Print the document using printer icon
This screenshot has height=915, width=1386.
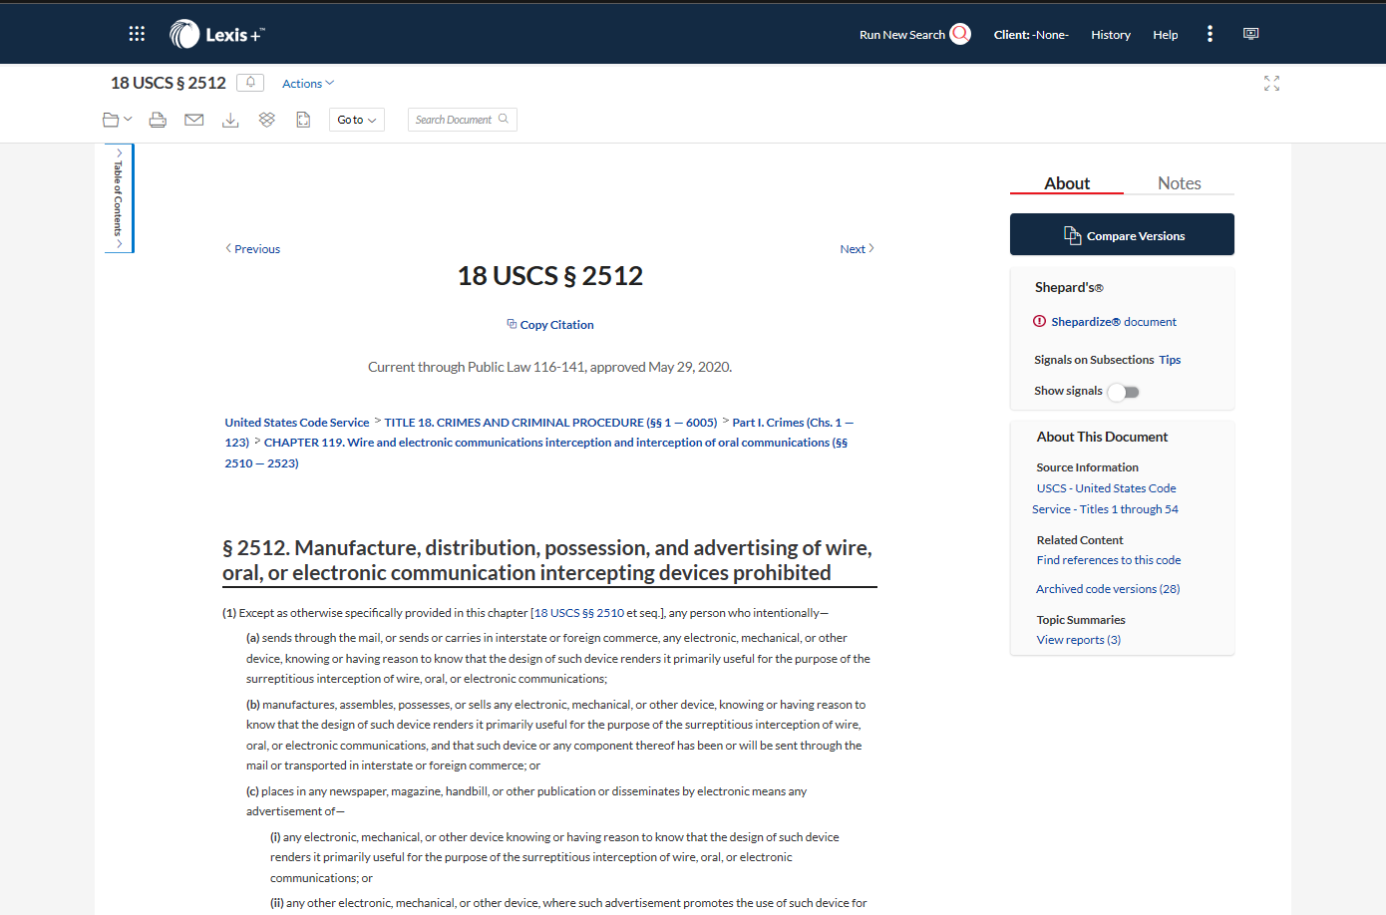coord(158,120)
